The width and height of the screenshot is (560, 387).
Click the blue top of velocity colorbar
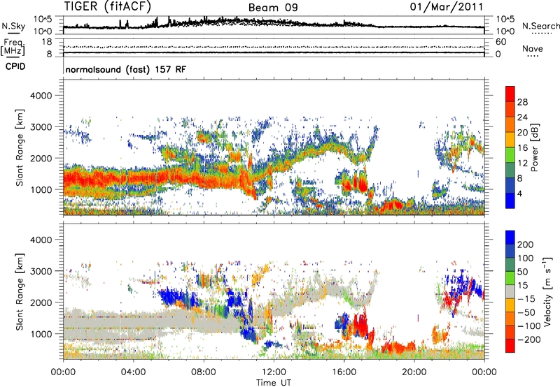click(x=510, y=238)
